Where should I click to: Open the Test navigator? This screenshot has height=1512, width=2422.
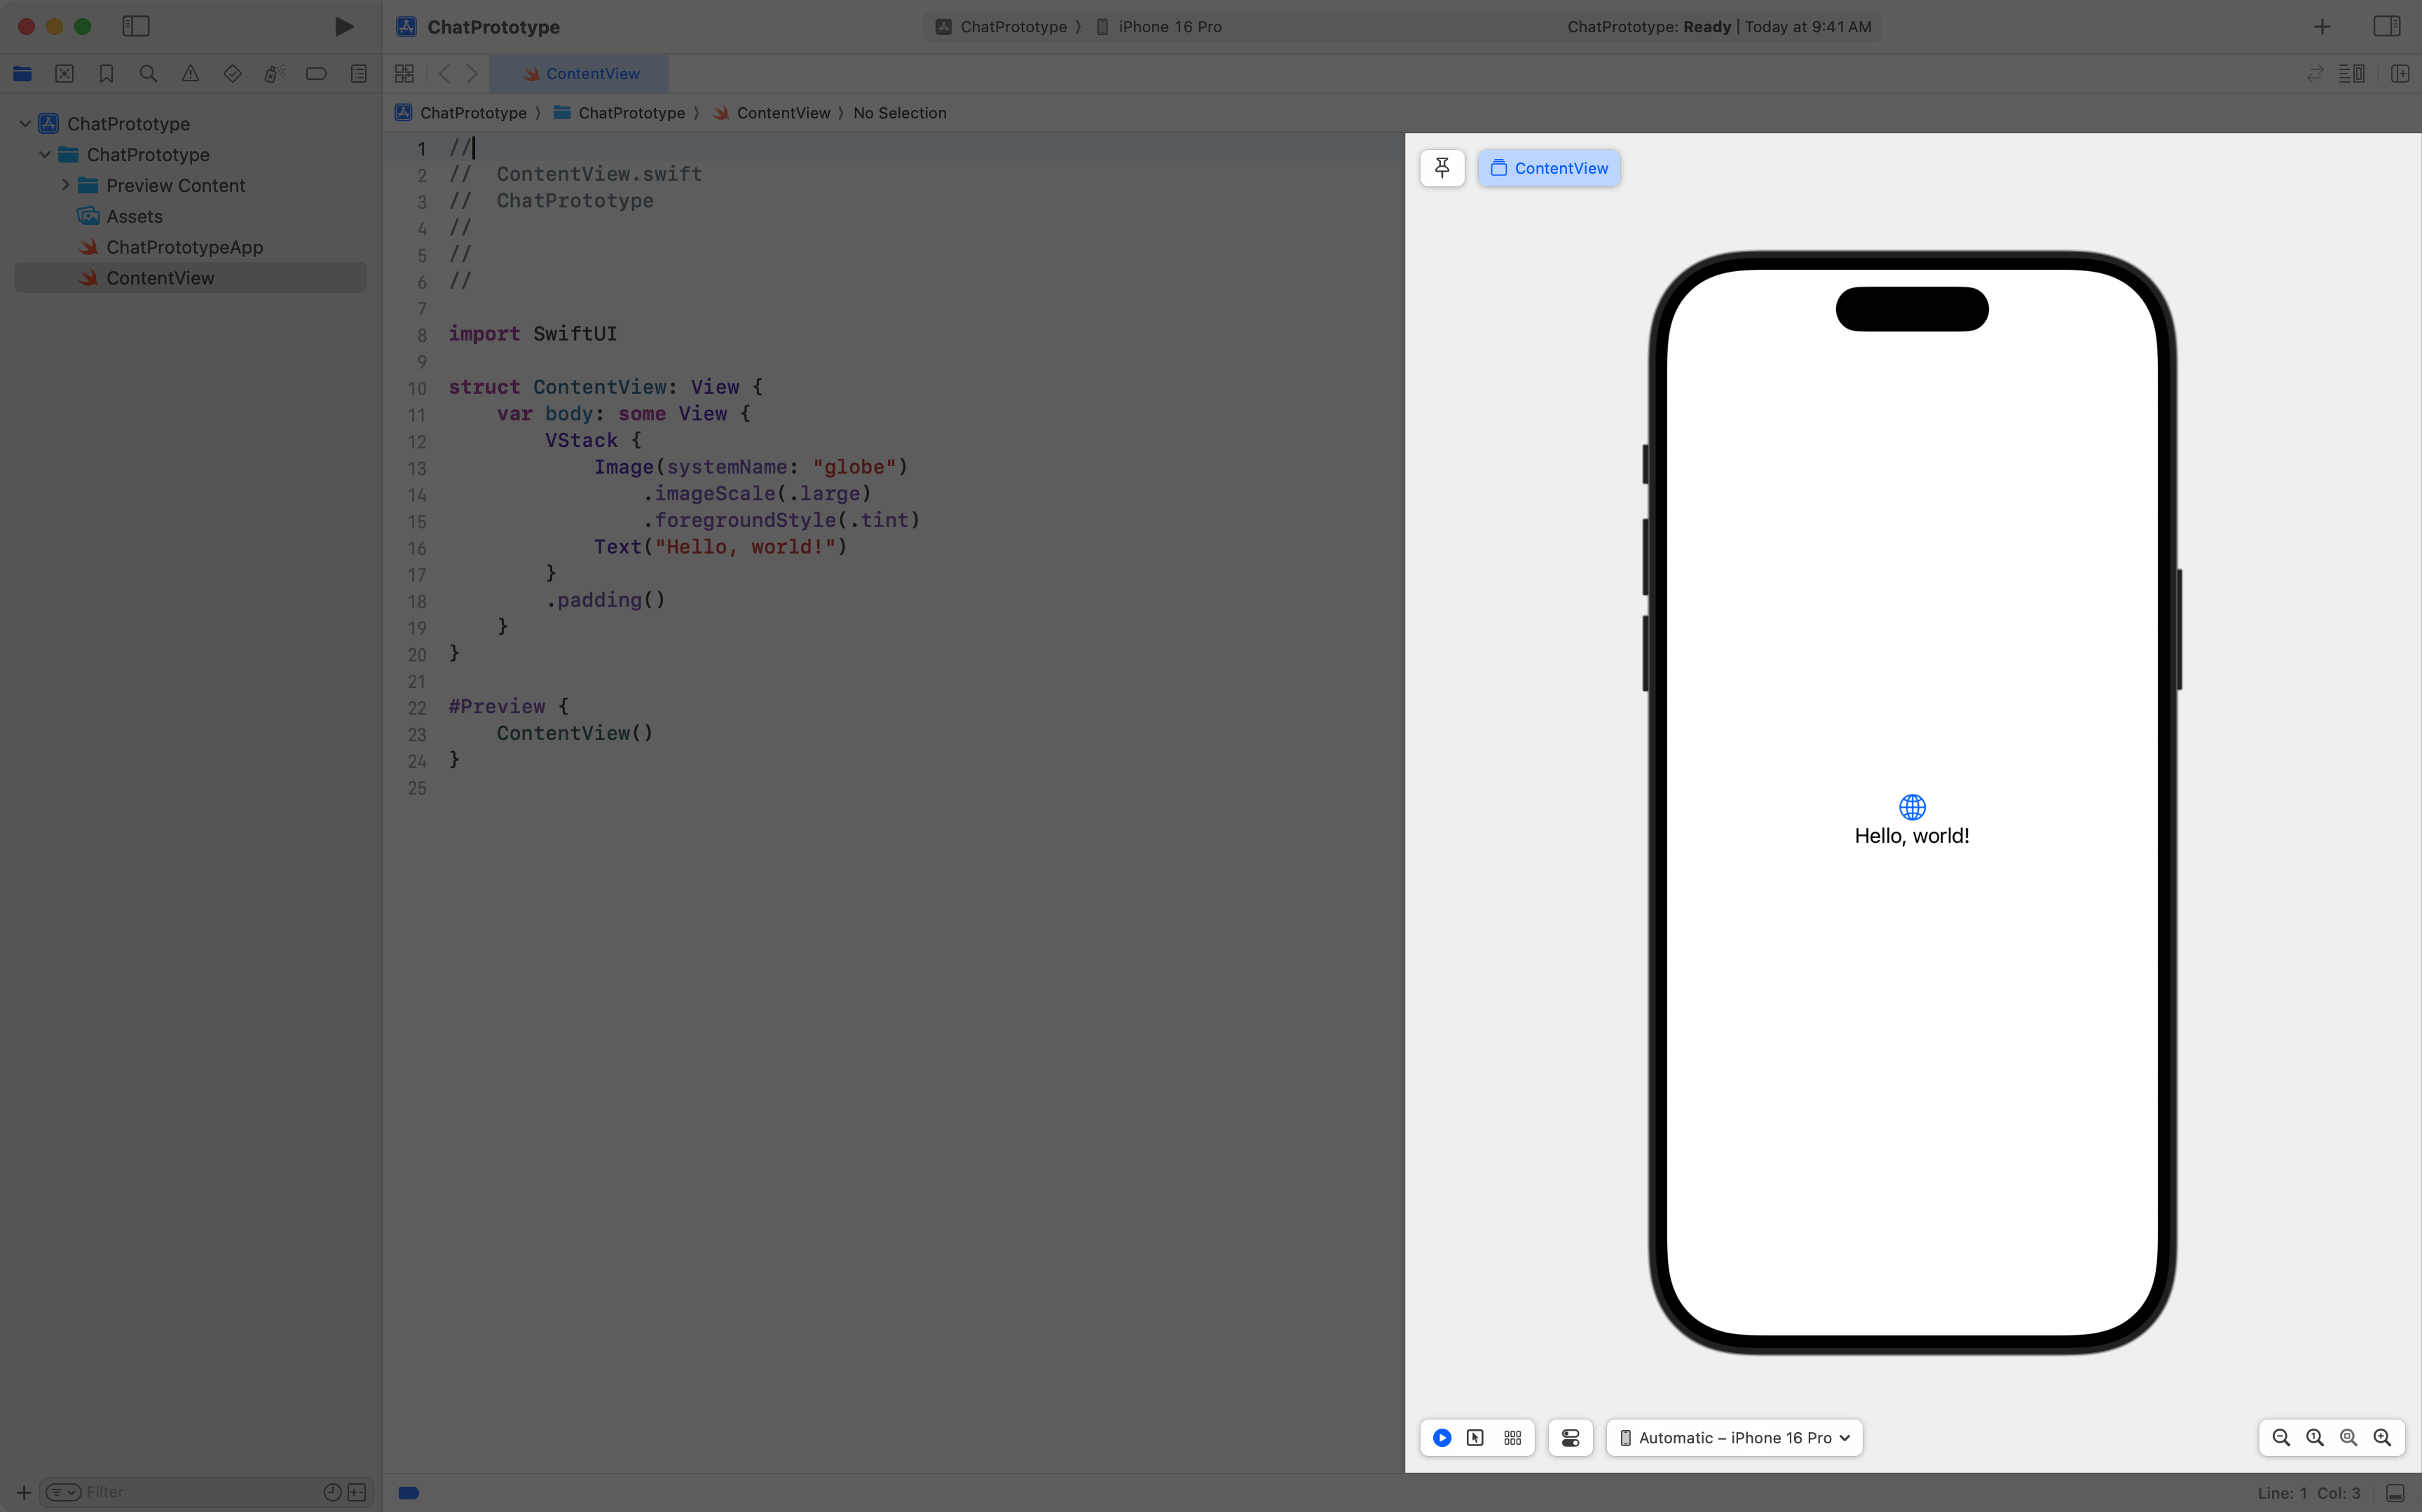coord(232,73)
